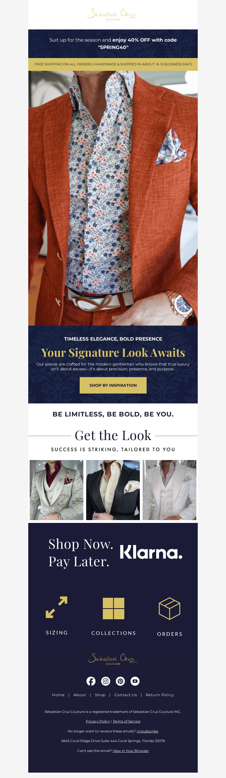Select the black tuxedo jacket thumbnail
Image resolution: width=226 pixels, height=778 pixels.
coord(113,490)
